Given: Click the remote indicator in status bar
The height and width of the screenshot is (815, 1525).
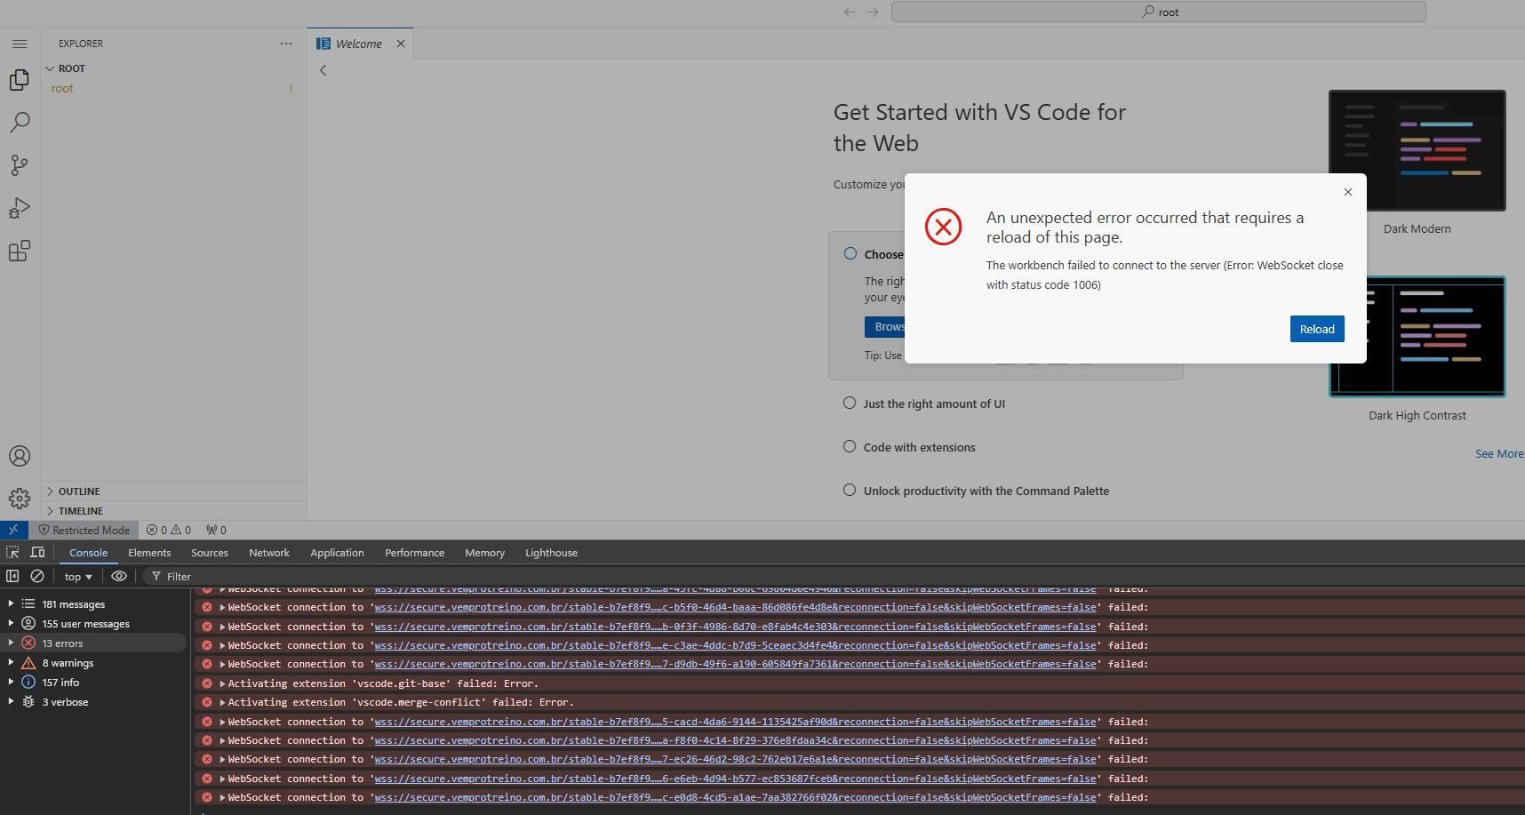Looking at the screenshot, I should (13, 530).
